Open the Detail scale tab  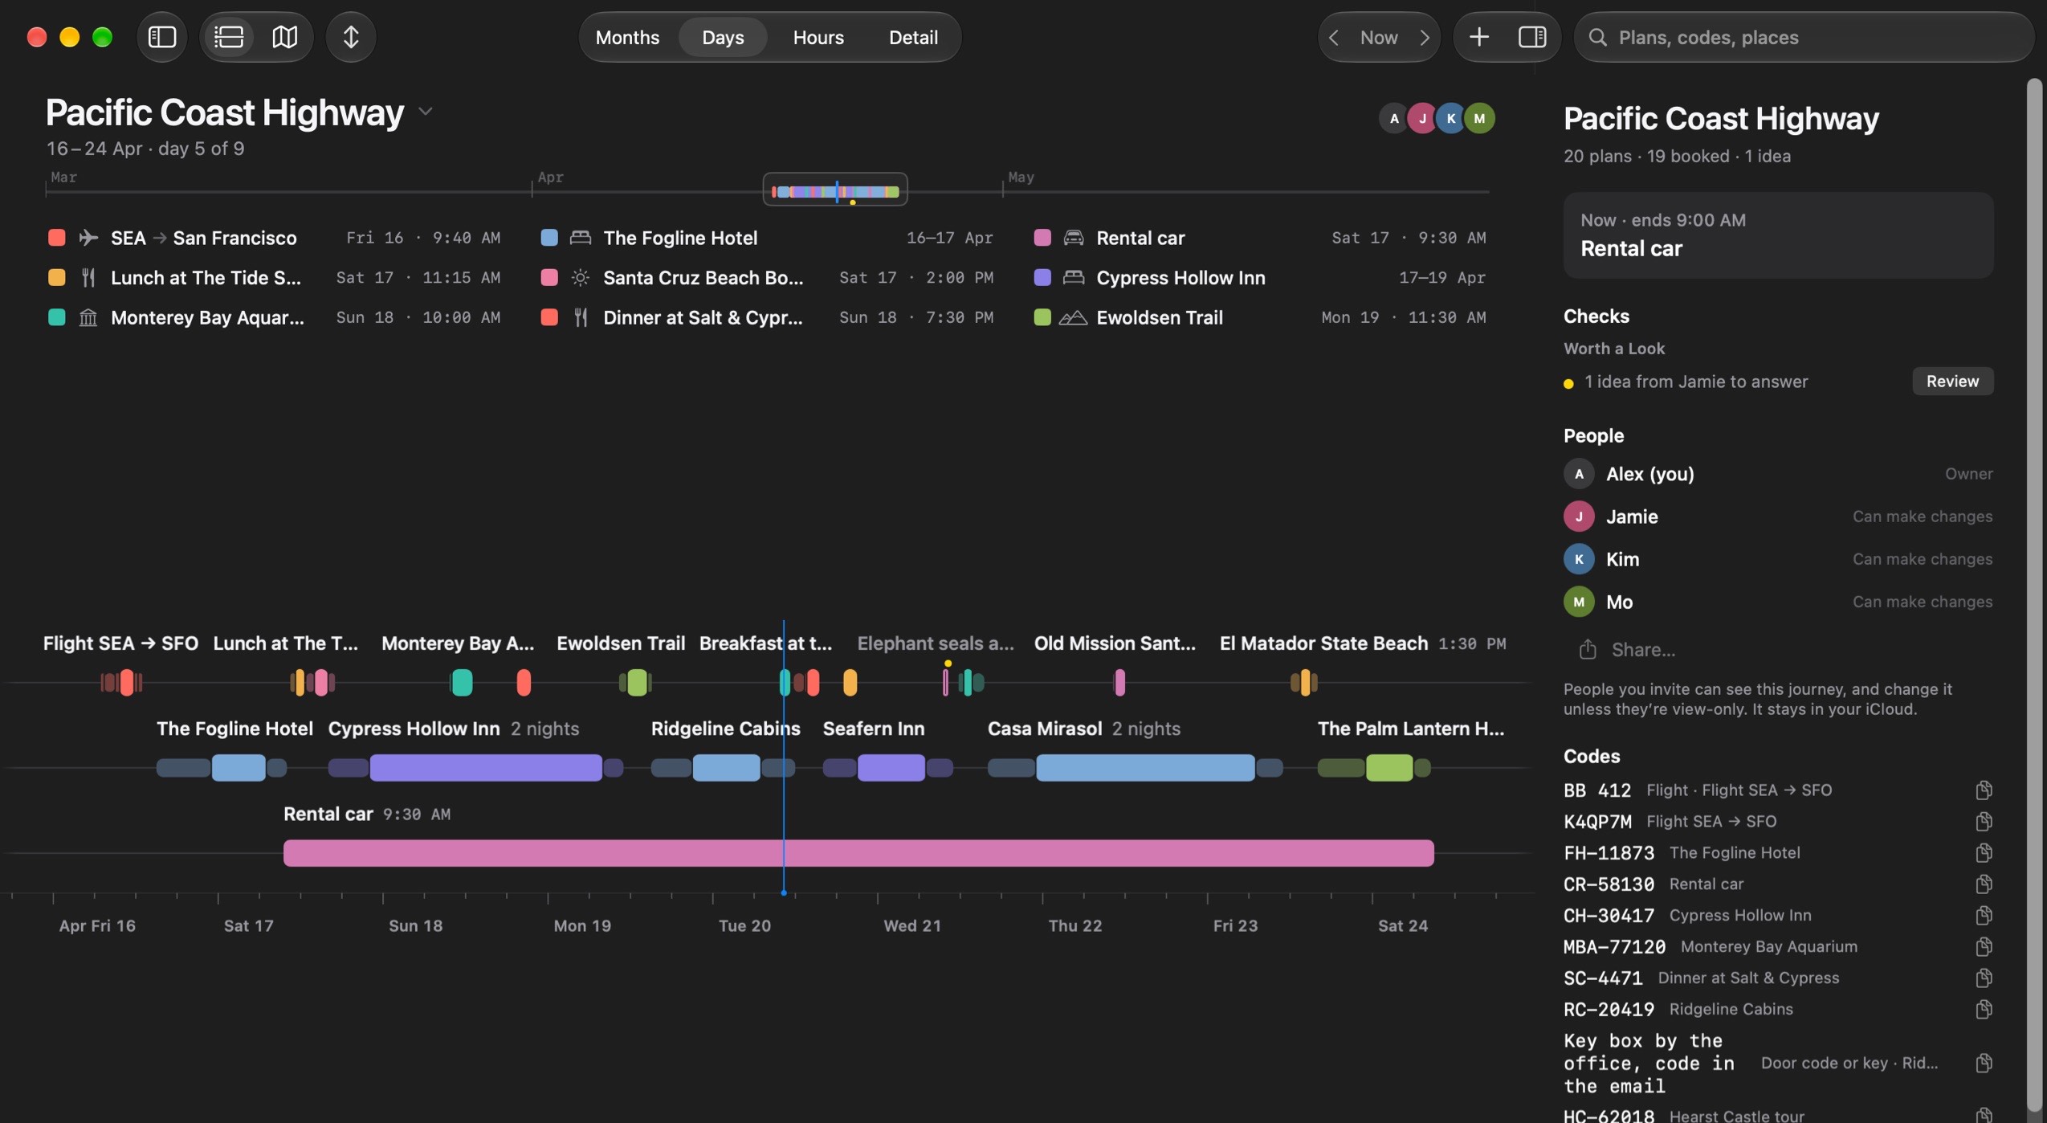pyautogui.click(x=913, y=37)
